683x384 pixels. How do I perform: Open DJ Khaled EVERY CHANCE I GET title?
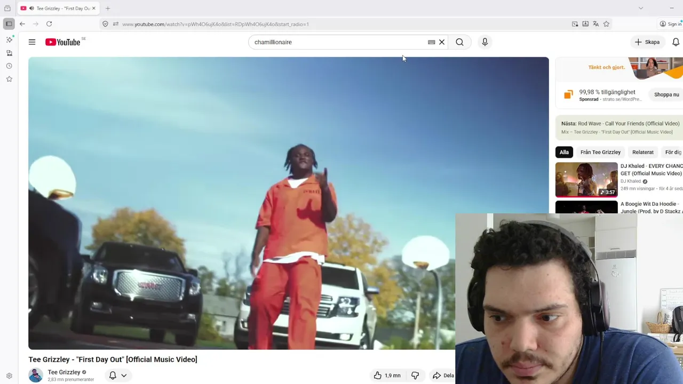click(x=652, y=170)
